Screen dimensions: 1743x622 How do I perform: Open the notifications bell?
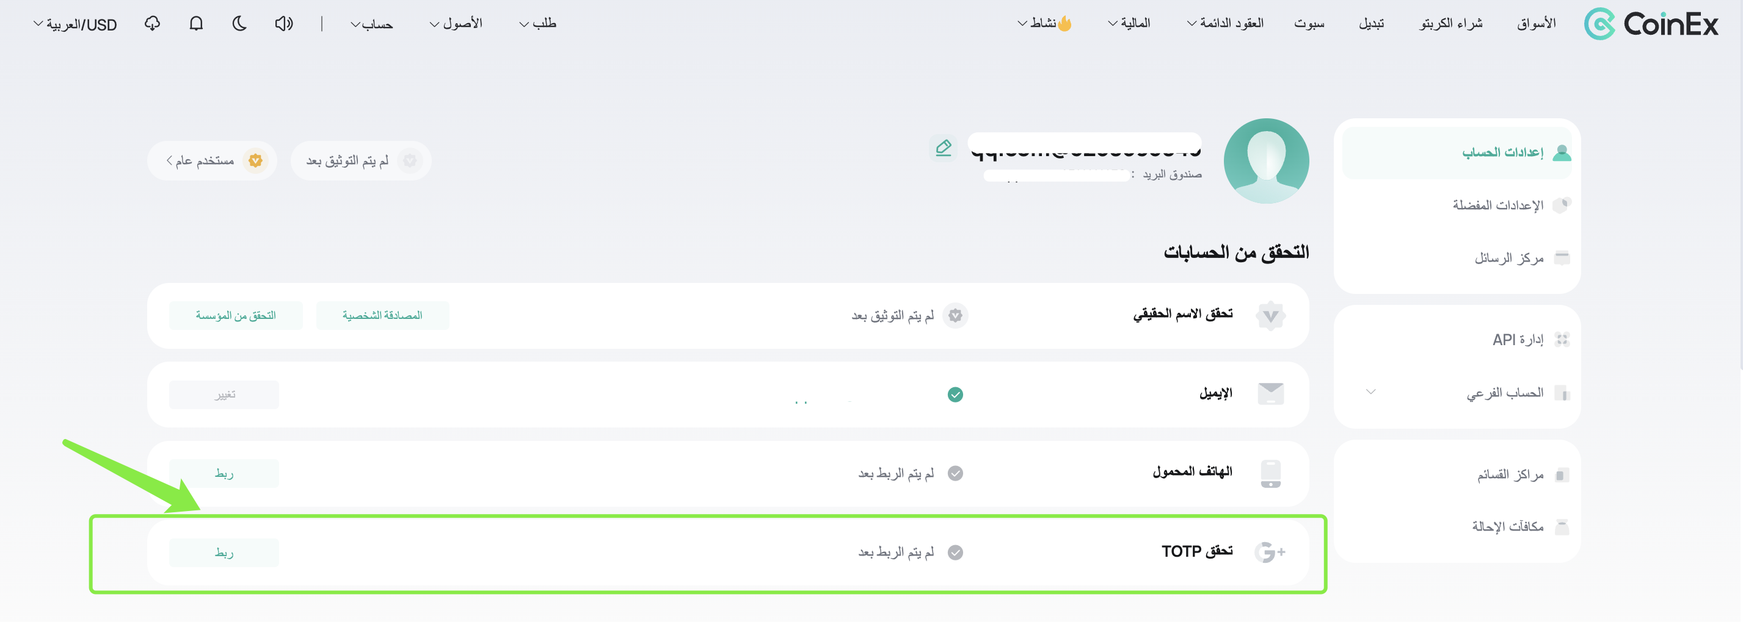[196, 24]
